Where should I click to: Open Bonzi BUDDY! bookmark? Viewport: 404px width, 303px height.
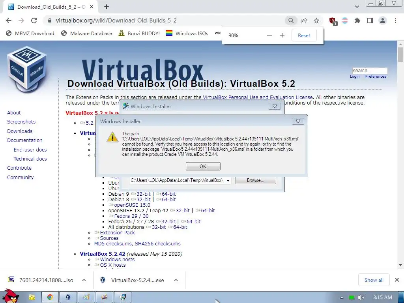[x=139, y=33]
